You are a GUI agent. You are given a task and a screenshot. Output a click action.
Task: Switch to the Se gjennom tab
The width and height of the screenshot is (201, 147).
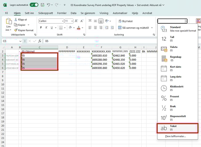[88, 13]
